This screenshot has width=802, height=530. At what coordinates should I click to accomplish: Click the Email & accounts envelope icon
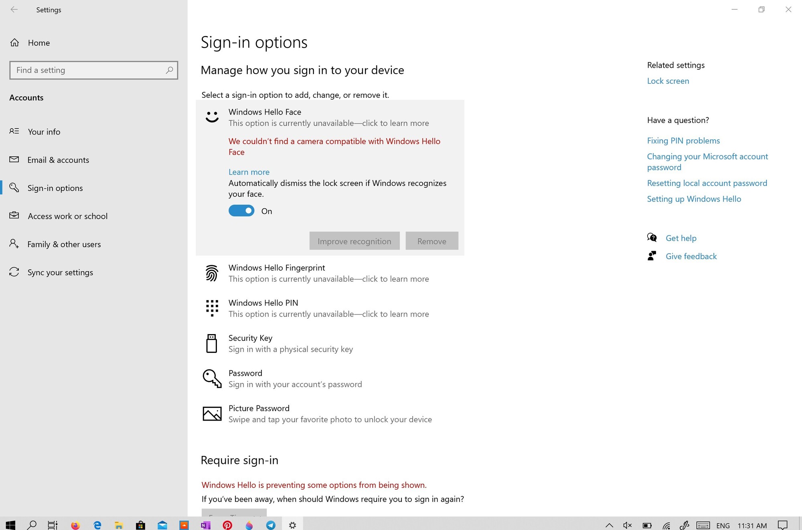click(14, 159)
